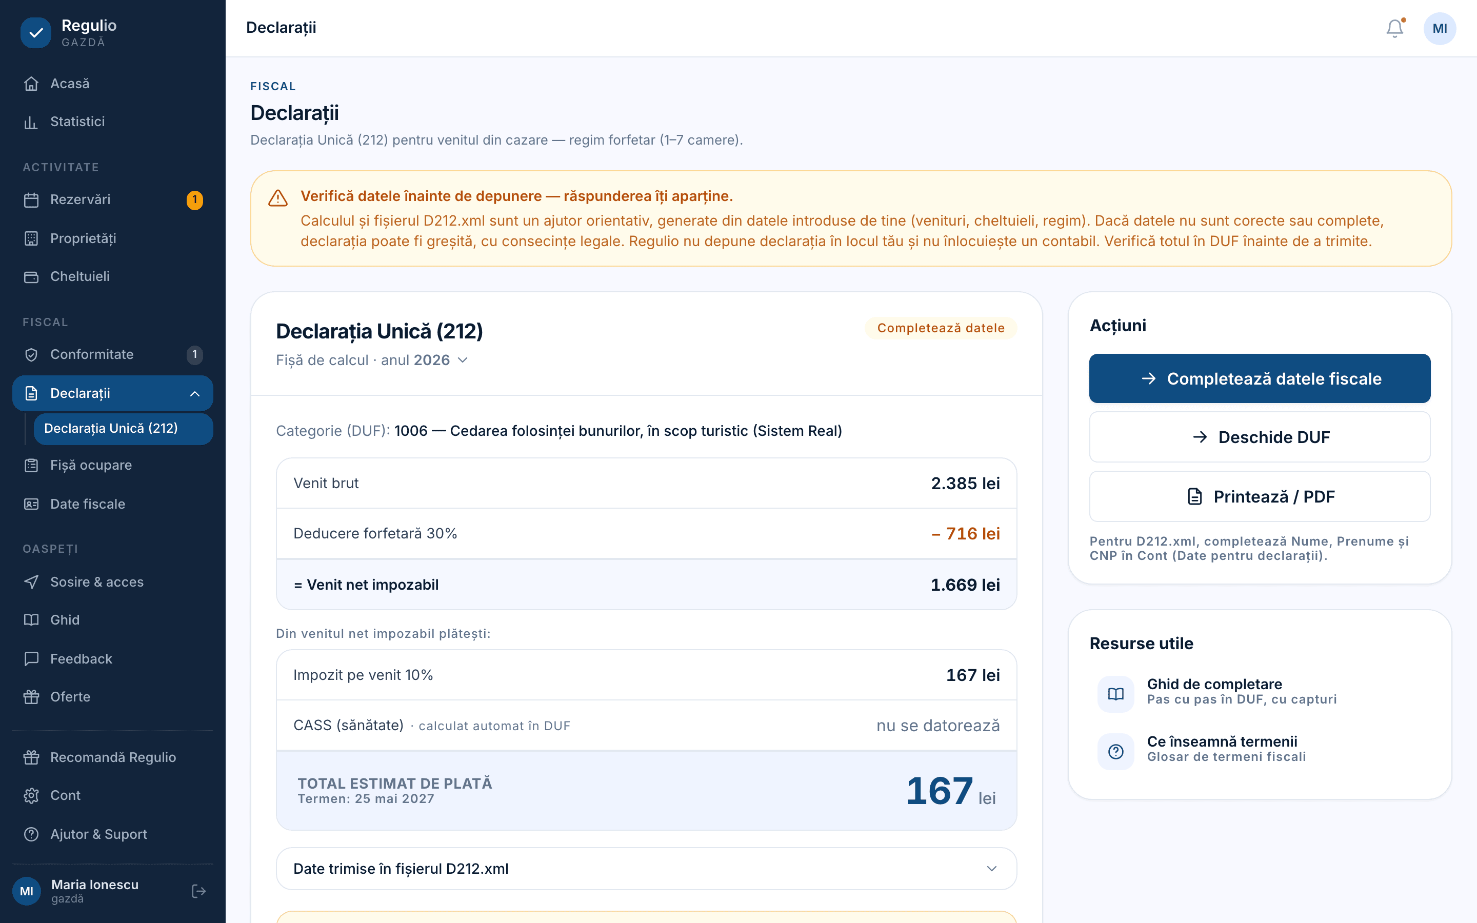Screen dimensions: 1477x923
Task: Click the Feedback speech bubble icon
Action: click(31, 659)
